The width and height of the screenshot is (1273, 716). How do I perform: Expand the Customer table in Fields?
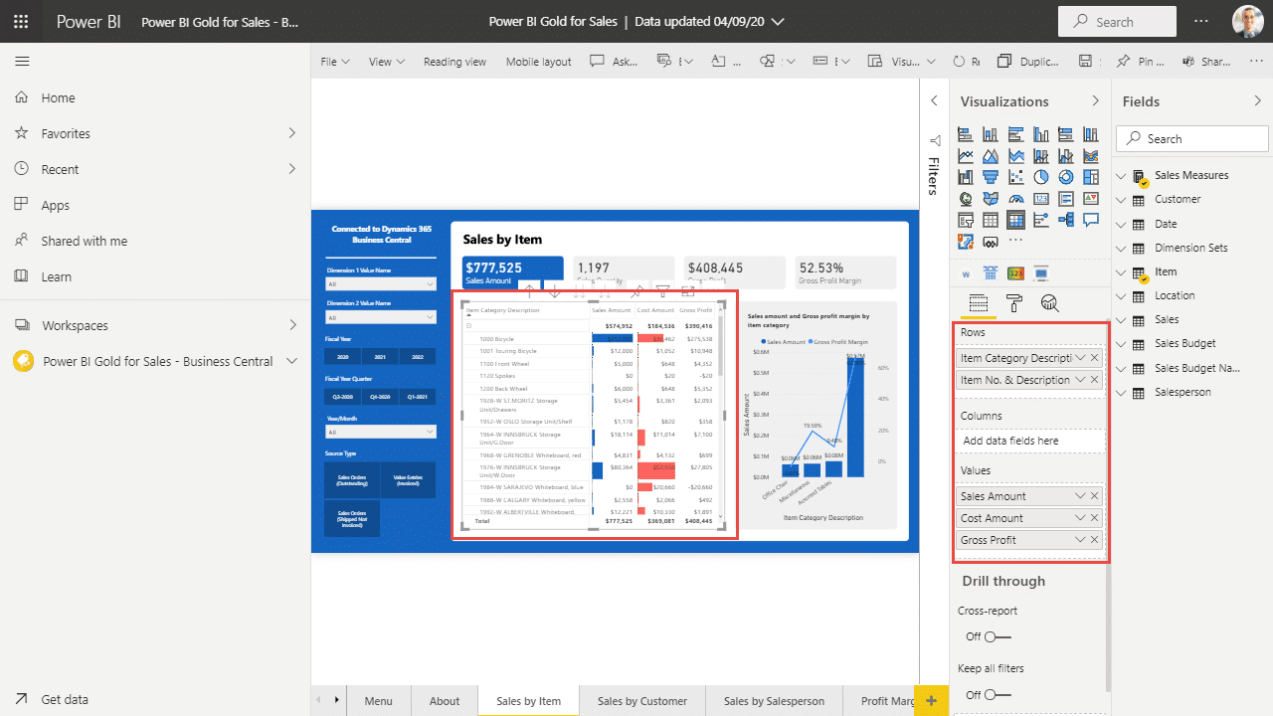1122,200
